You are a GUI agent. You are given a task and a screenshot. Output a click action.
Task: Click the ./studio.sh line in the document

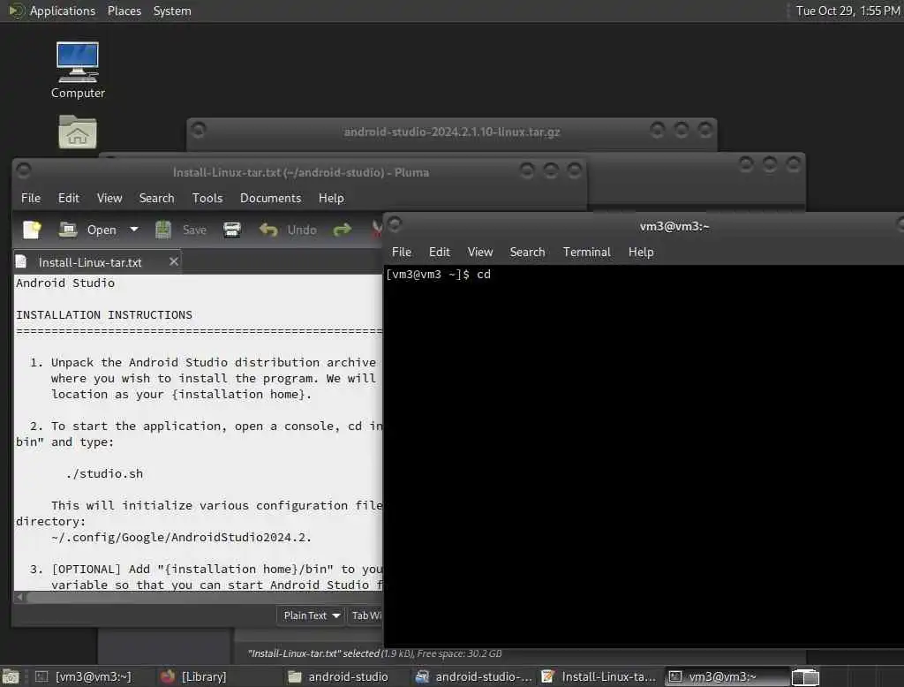tap(104, 473)
